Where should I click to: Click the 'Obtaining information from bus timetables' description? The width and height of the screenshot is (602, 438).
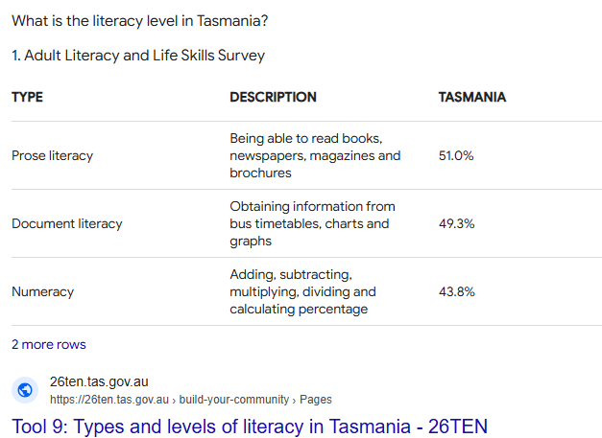point(312,223)
